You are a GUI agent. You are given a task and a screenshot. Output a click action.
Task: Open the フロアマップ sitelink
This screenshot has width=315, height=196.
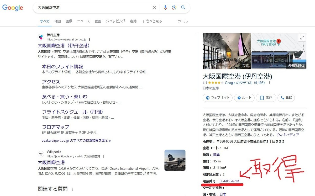click(56, 127)
